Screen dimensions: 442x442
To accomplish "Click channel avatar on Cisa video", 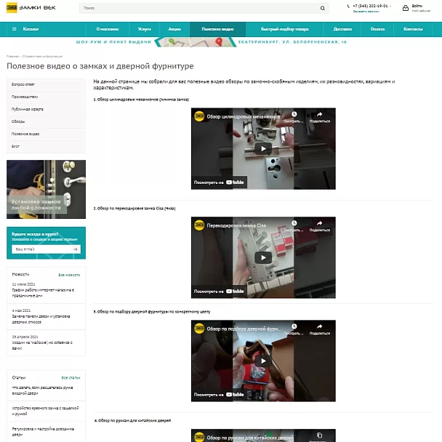I will (x=199, y=225).
